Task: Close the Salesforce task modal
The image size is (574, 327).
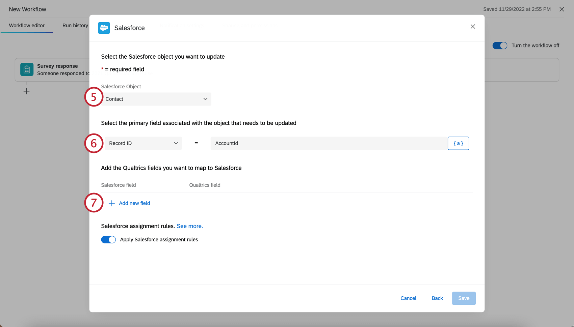Action: (473, 26)
